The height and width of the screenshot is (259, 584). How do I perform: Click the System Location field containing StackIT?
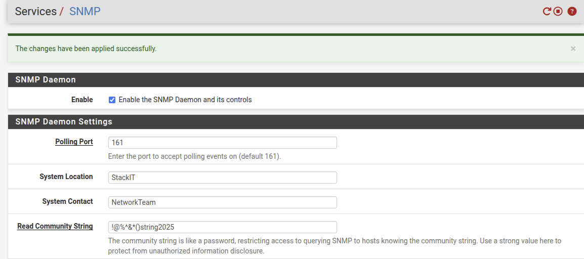click(x=222, y=178)
